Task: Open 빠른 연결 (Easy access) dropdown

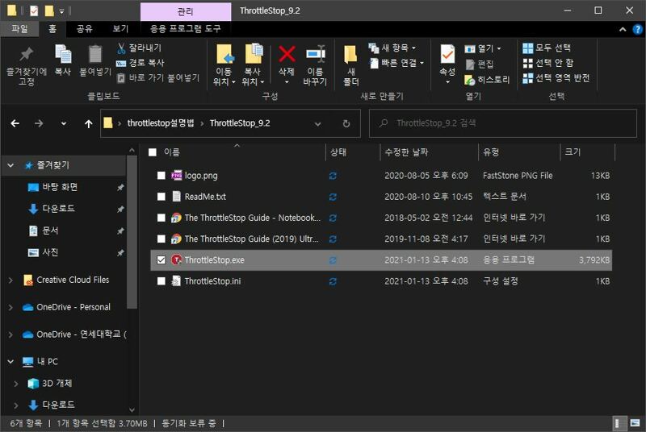Action: coord(396,63)
